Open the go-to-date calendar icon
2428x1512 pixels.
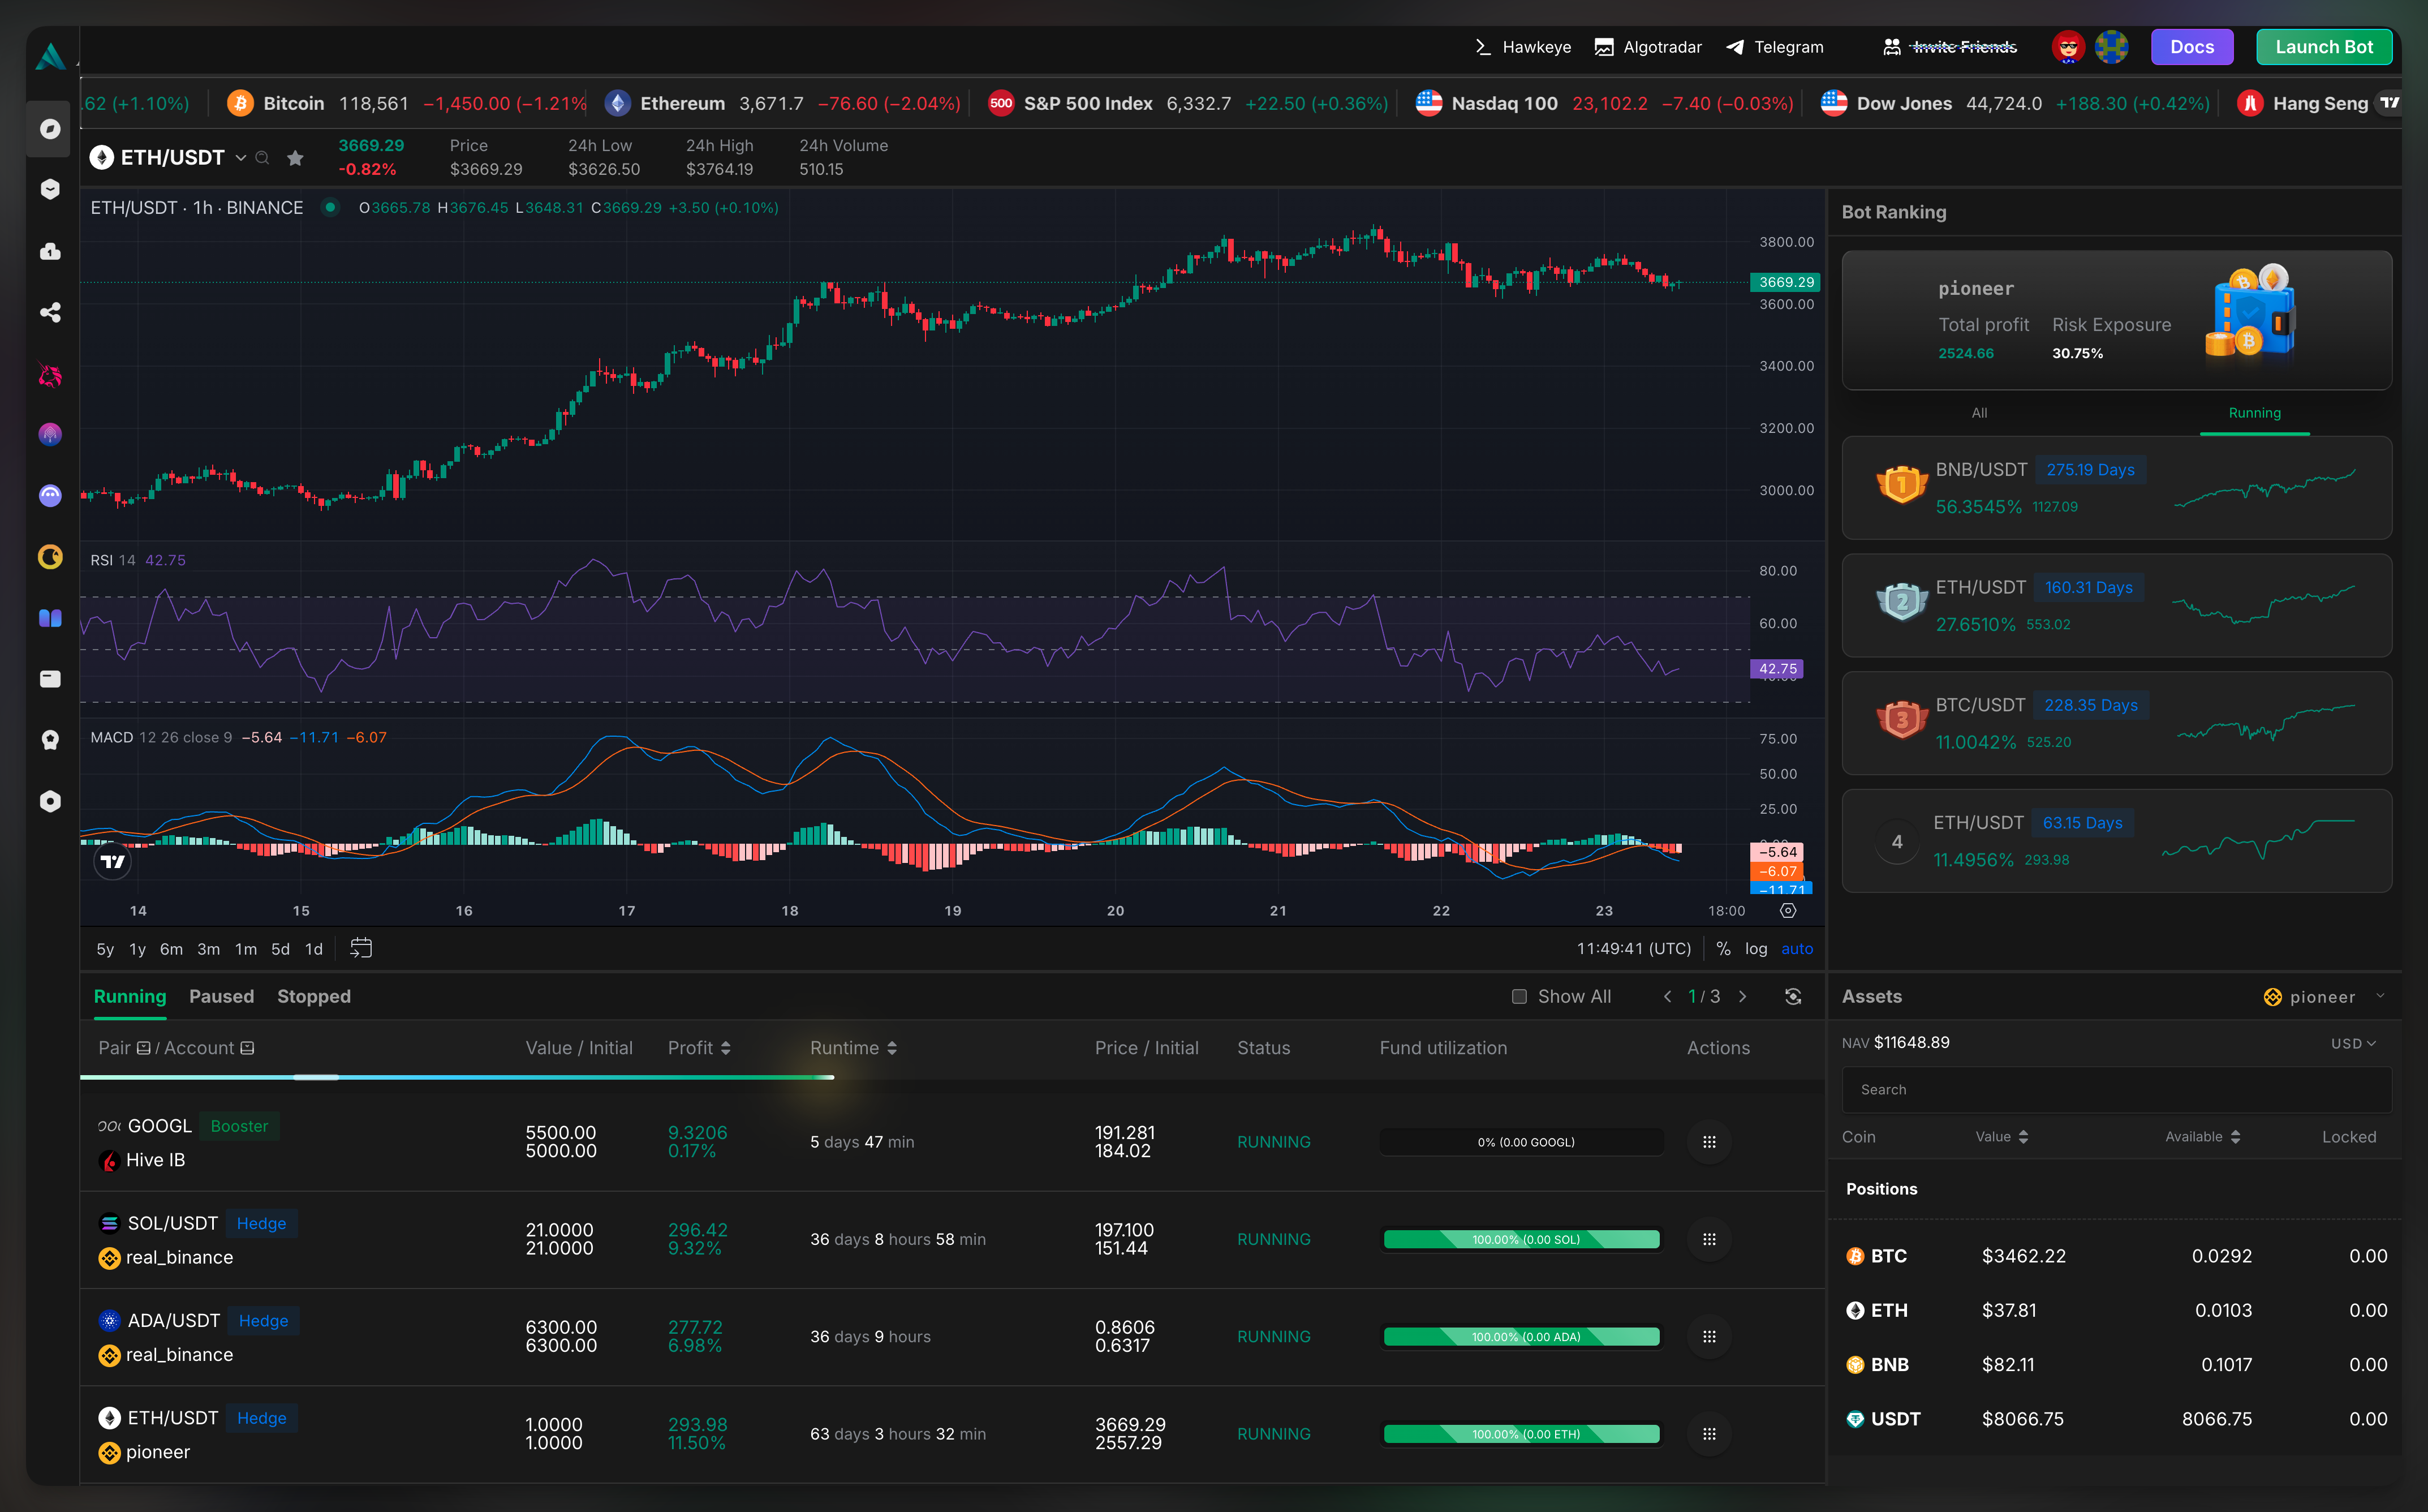361,948
